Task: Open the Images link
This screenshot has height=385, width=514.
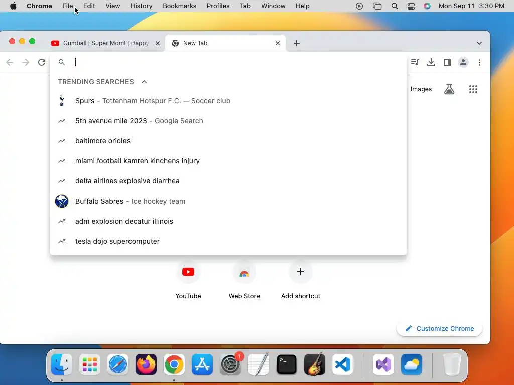Action: pyautogui.click(x=421, y=89)
